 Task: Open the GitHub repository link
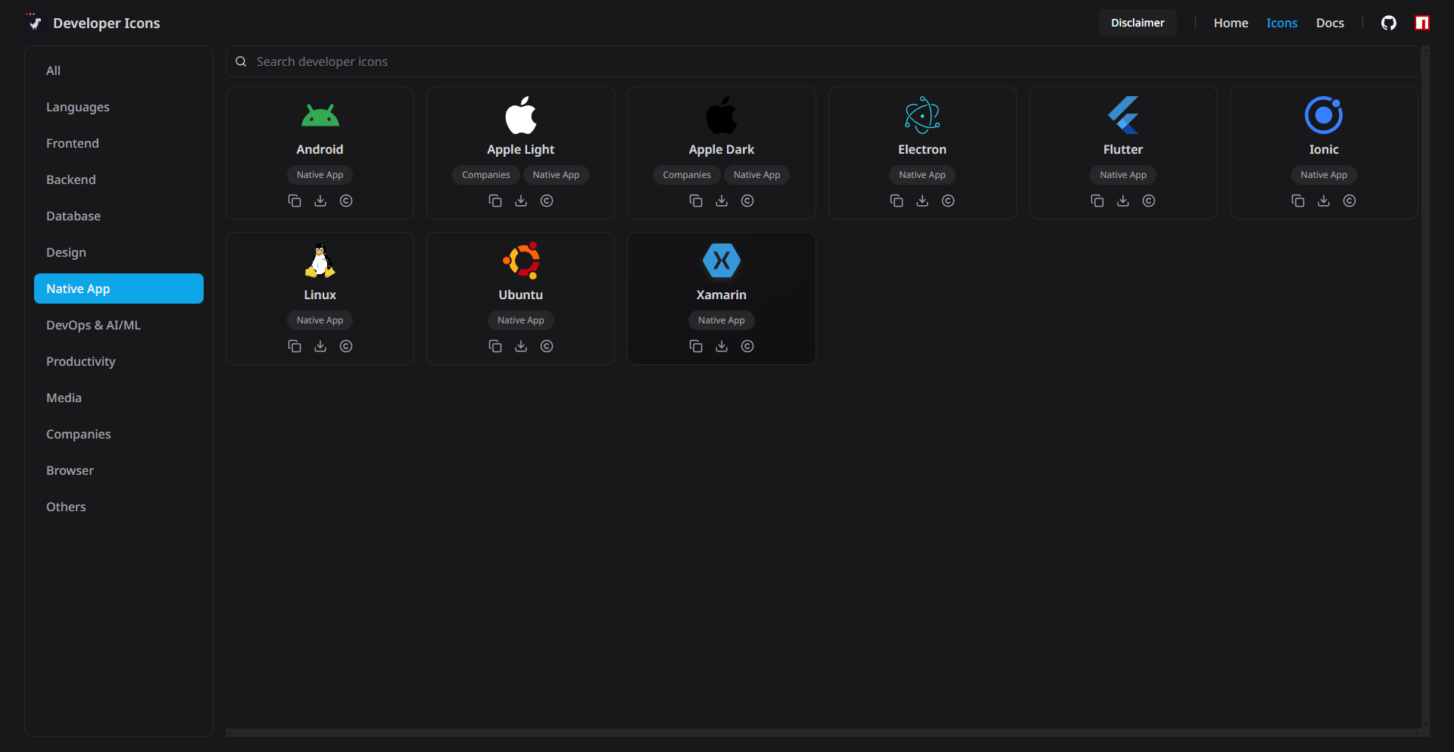tap(1389, 23)
